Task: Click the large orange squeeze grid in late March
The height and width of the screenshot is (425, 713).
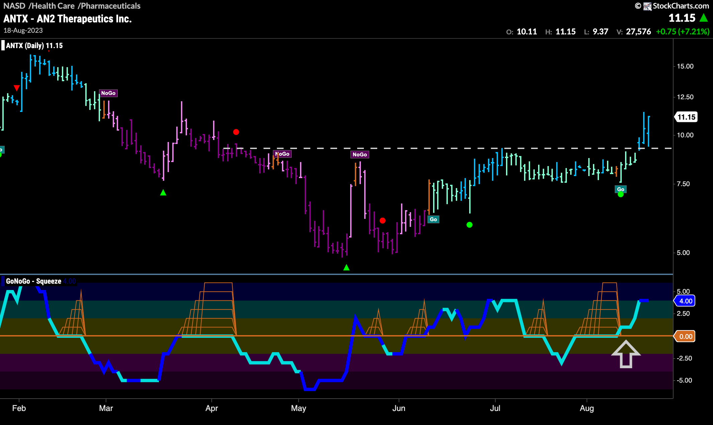Action: (207, 309)
